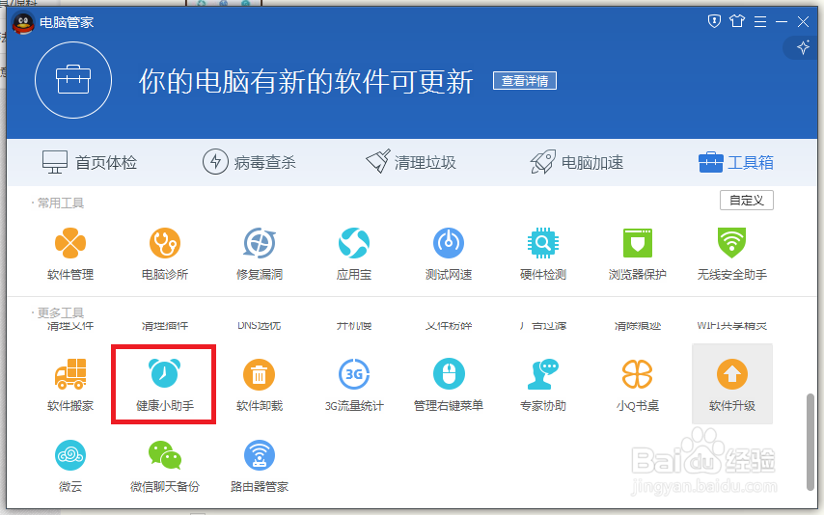Viewport: 824px width, 515px height.
Task: Click the tools list vertical scrollbar
Action: (810, 442)
